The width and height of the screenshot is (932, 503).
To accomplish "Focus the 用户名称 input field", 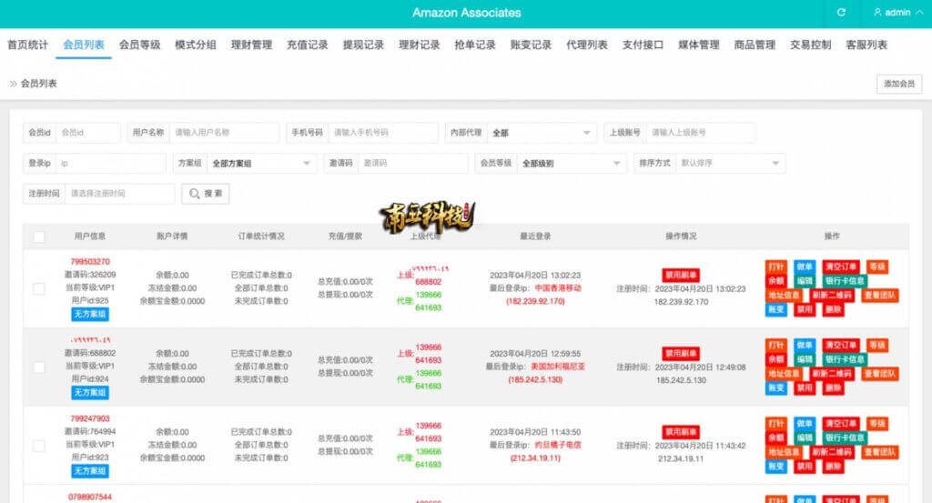I will coord(224,133).
